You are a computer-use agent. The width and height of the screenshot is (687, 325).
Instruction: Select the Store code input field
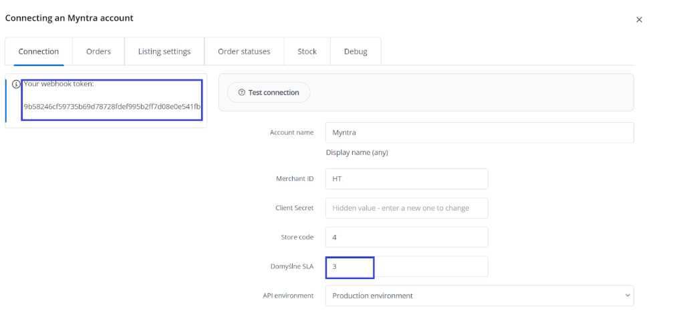(x=406, y=237)
